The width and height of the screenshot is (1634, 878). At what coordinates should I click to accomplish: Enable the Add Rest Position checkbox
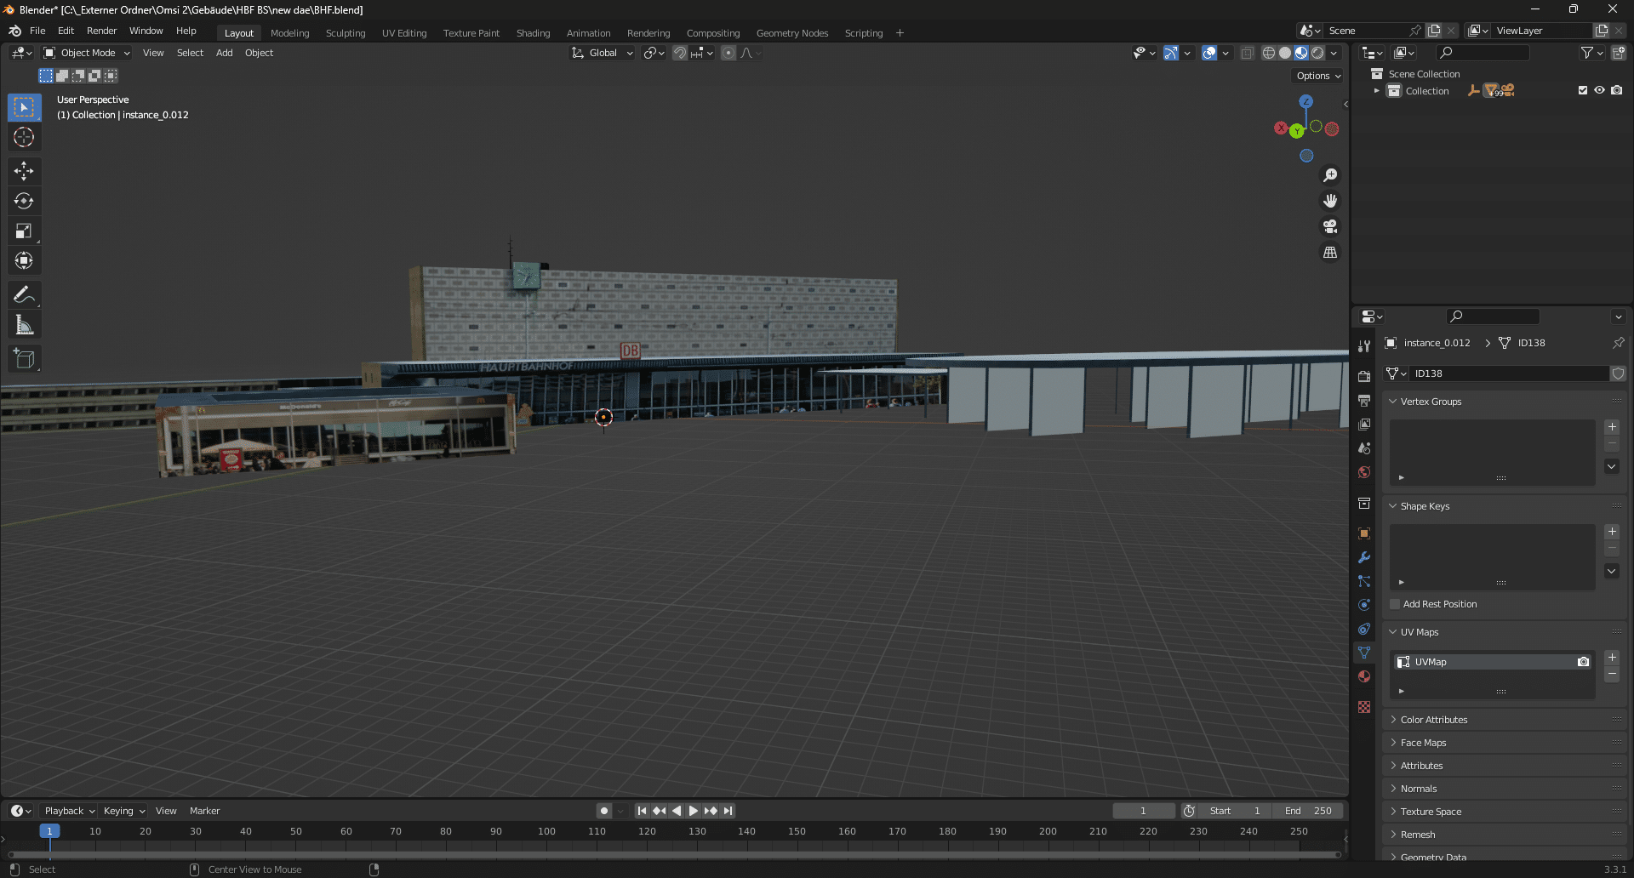click(1395, 604)
